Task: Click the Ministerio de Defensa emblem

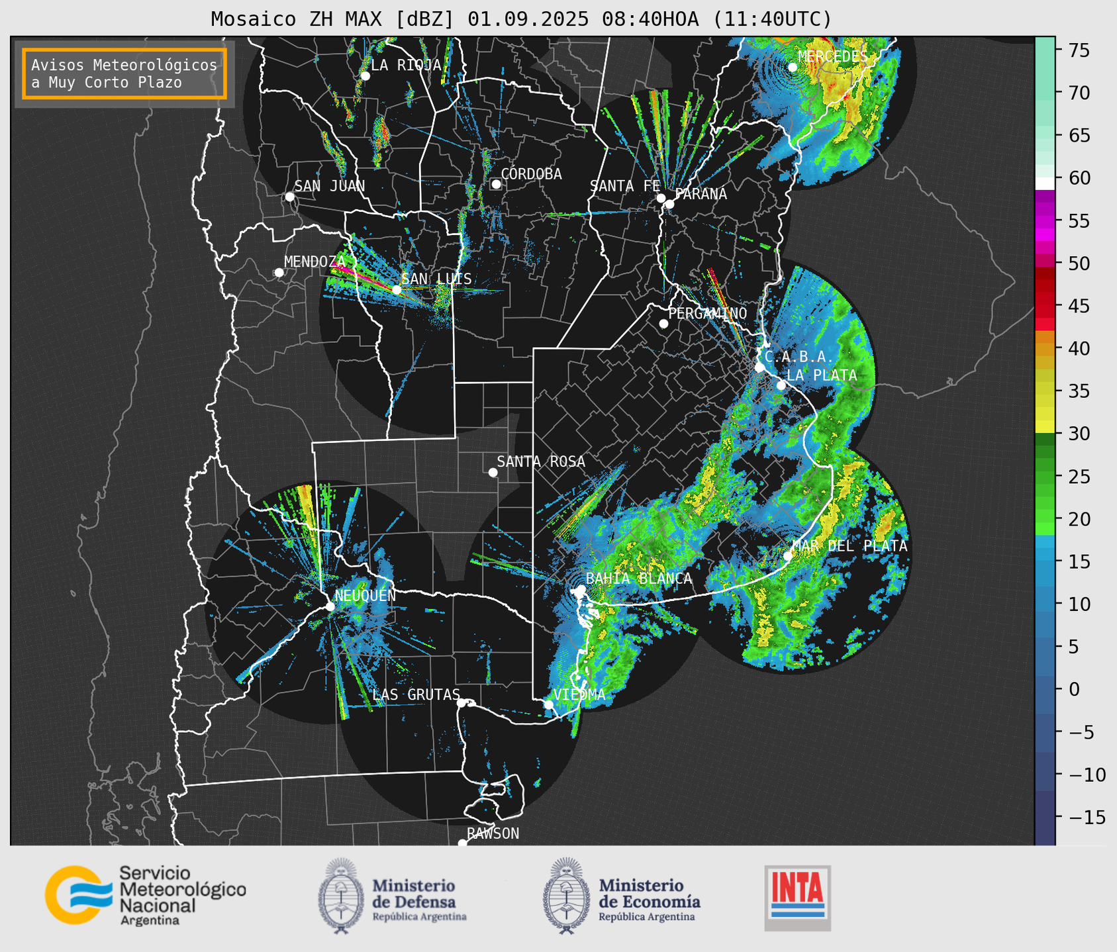Action: click(341, 896)
